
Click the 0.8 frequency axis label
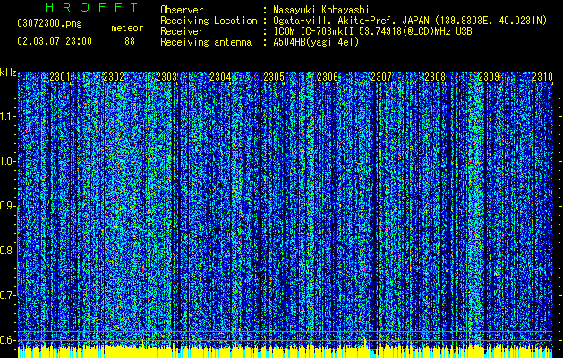[x=8, y=251]
